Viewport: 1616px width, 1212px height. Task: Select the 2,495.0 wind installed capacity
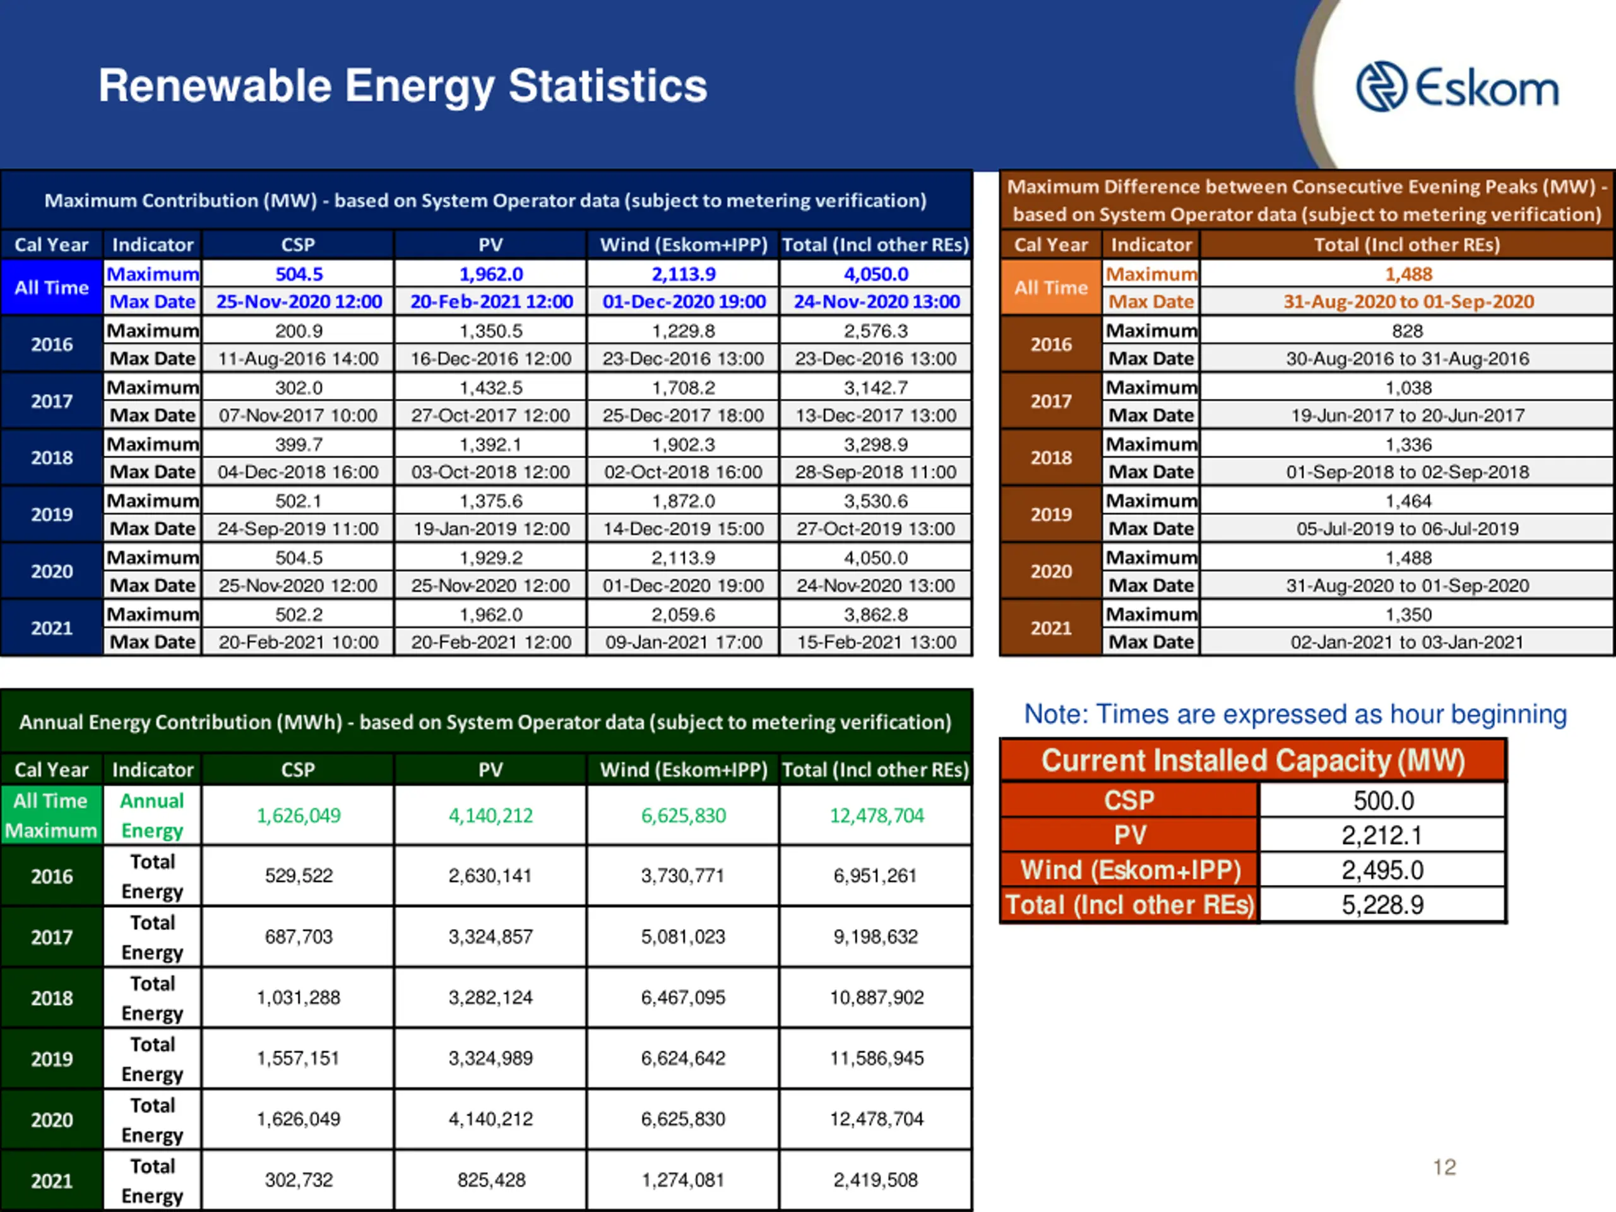pyautogui.click(x=1382, y=871)
